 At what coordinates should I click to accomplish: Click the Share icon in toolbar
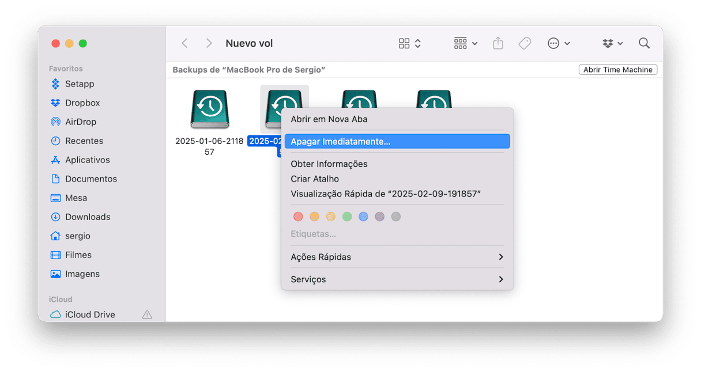click(x=498, y=44)
